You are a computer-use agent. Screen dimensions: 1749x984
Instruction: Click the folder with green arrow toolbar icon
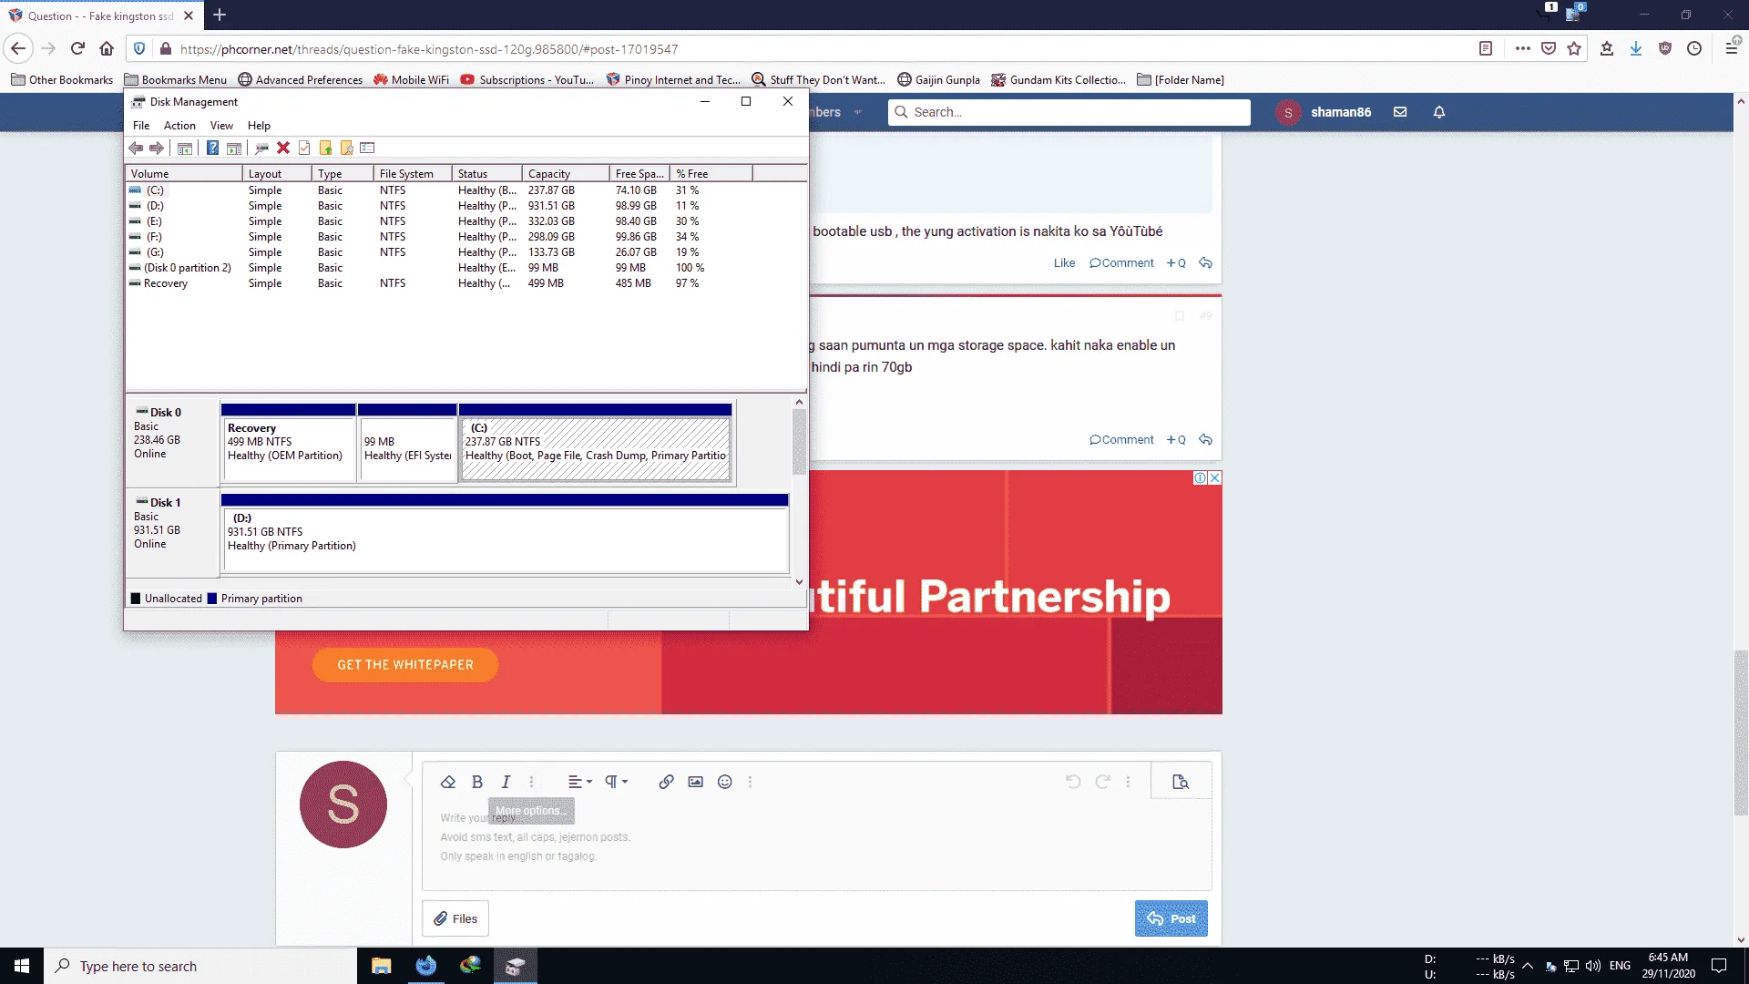point(325,149)
